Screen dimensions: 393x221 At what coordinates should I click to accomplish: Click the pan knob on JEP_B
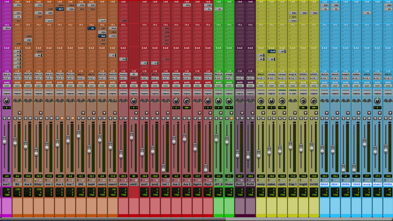[x=218, y=101]
